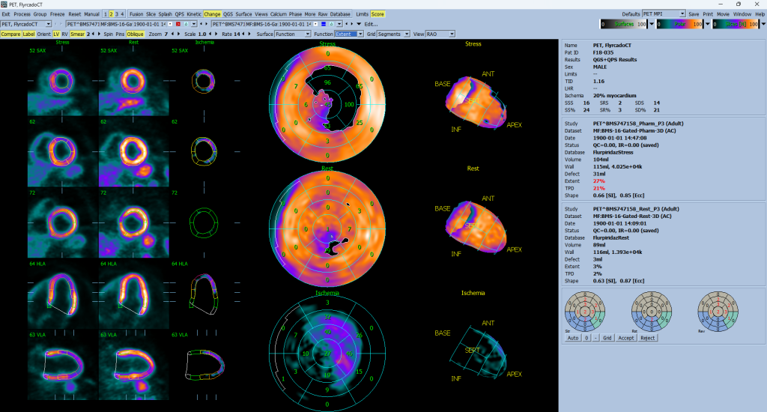
Task: Adjust the Slices color scale bar
Action: (736, 24)
